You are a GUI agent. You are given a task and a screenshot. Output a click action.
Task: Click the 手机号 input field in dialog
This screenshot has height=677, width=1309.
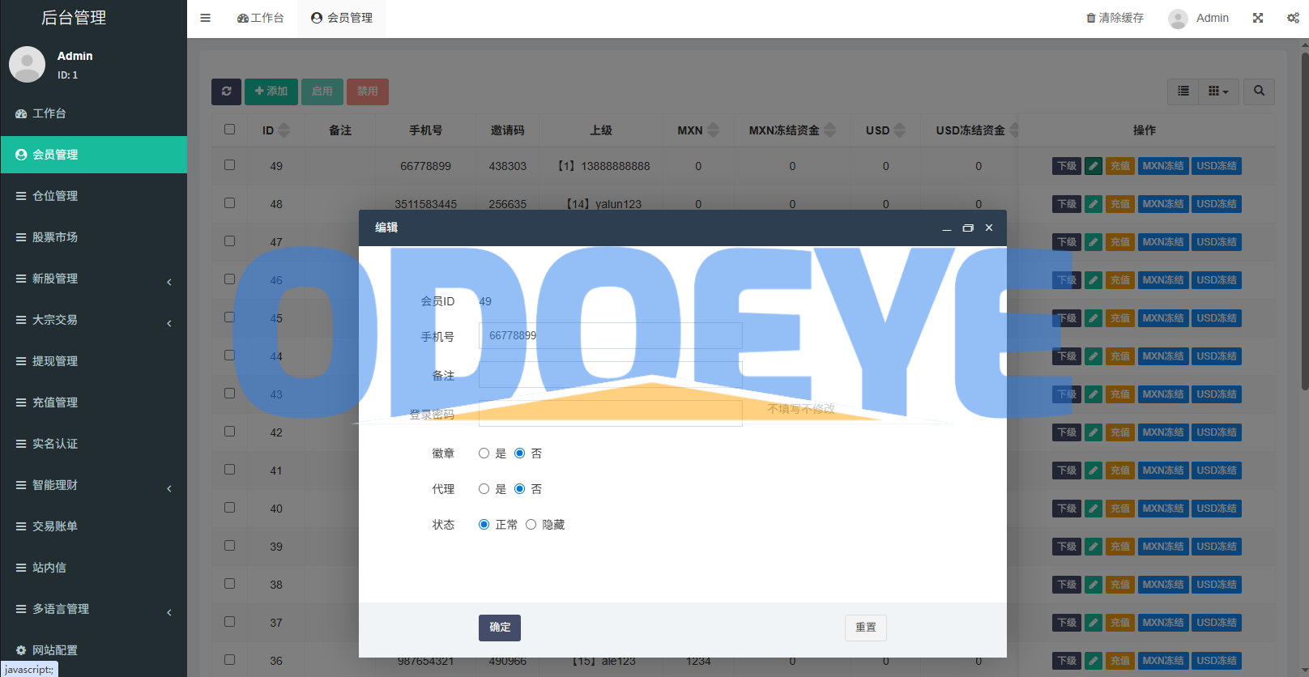610,336
